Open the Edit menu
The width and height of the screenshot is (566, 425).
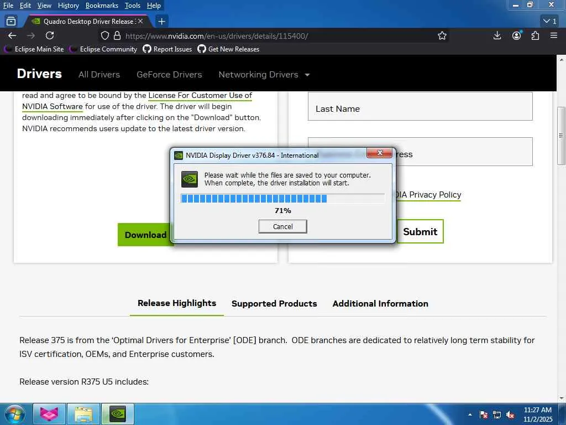tap(25, 6)
